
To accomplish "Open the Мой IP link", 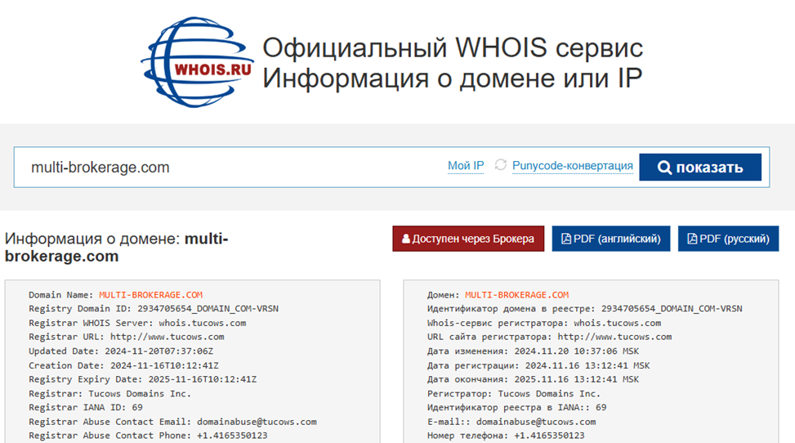I will pyautogui.click(x=466, y=165).
